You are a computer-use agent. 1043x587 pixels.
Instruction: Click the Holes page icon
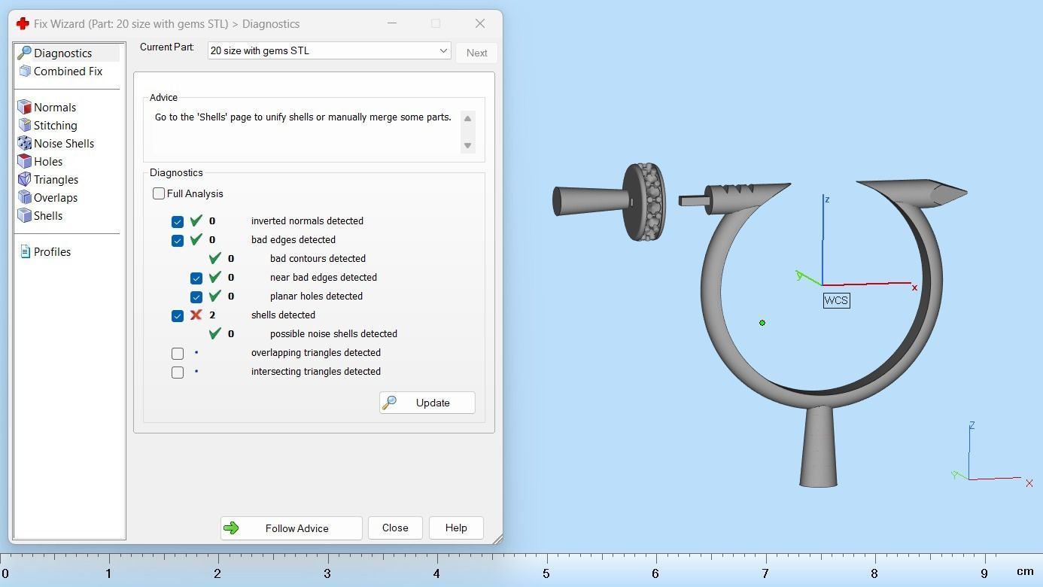(x=25, y=161)
